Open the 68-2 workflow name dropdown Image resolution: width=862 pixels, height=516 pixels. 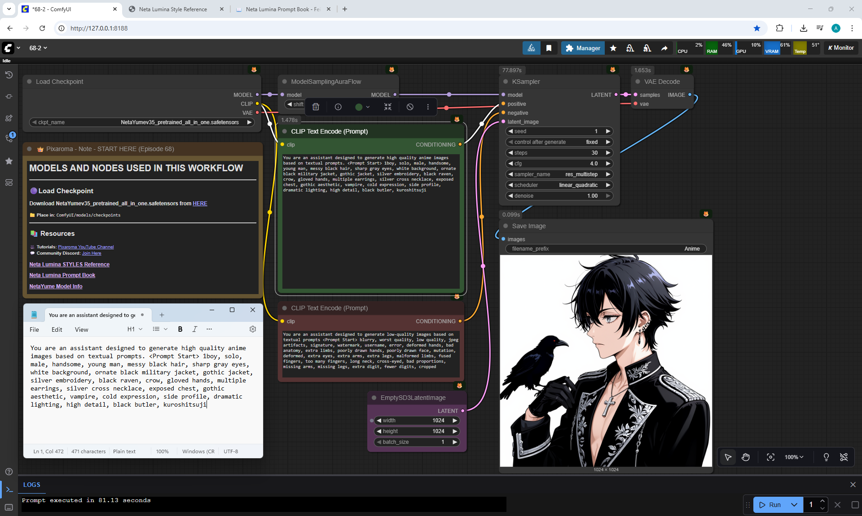point(38,48)
